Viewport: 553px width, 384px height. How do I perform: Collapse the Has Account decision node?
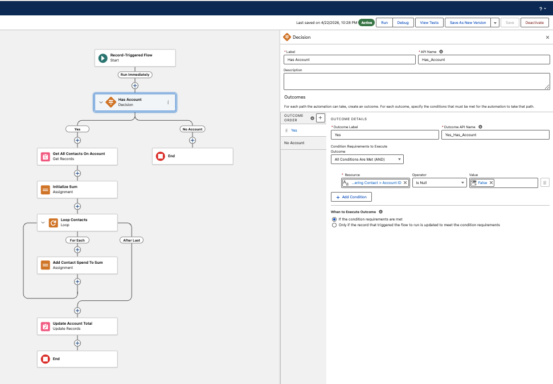(101, 103)
